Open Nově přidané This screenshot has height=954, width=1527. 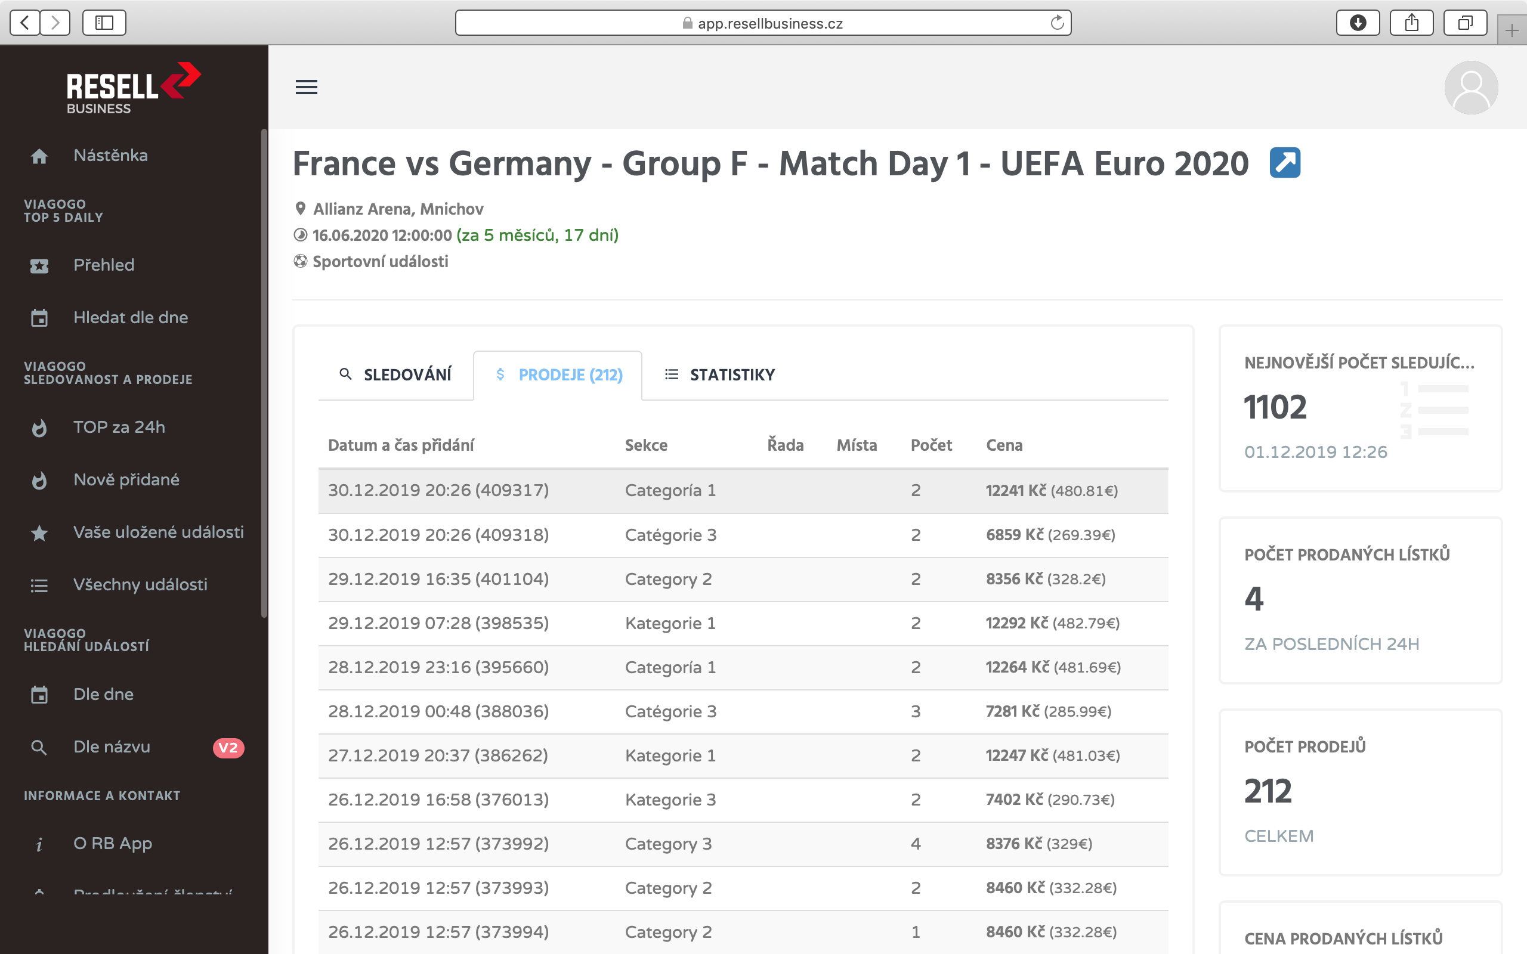tap(126, 479)
